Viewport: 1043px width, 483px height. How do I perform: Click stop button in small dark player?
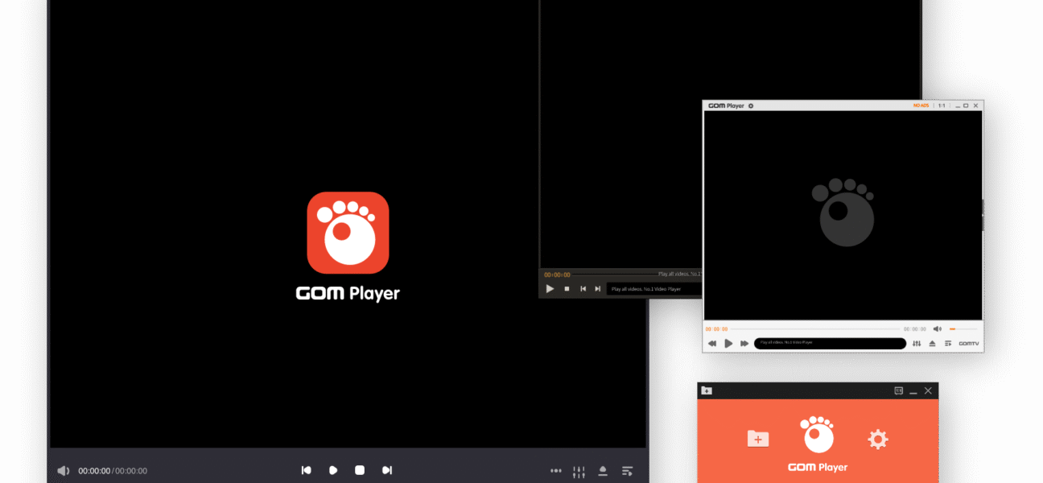click(x=567, y=289)
